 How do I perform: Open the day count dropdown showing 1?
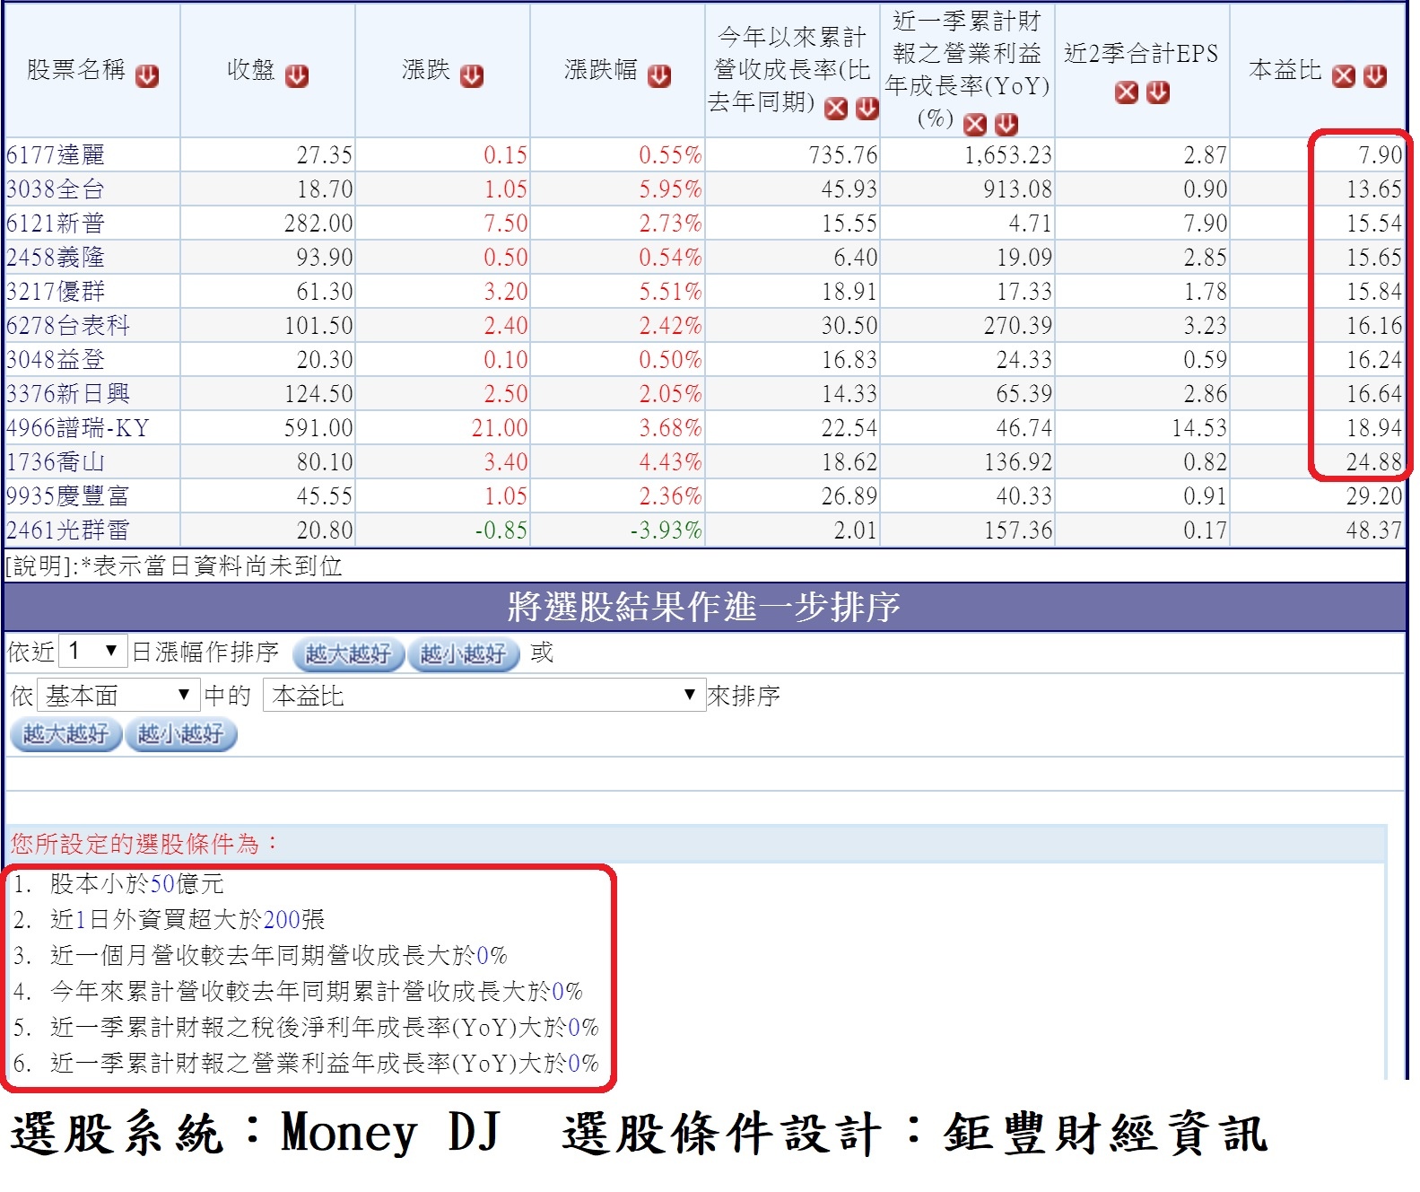click(93, 651)
